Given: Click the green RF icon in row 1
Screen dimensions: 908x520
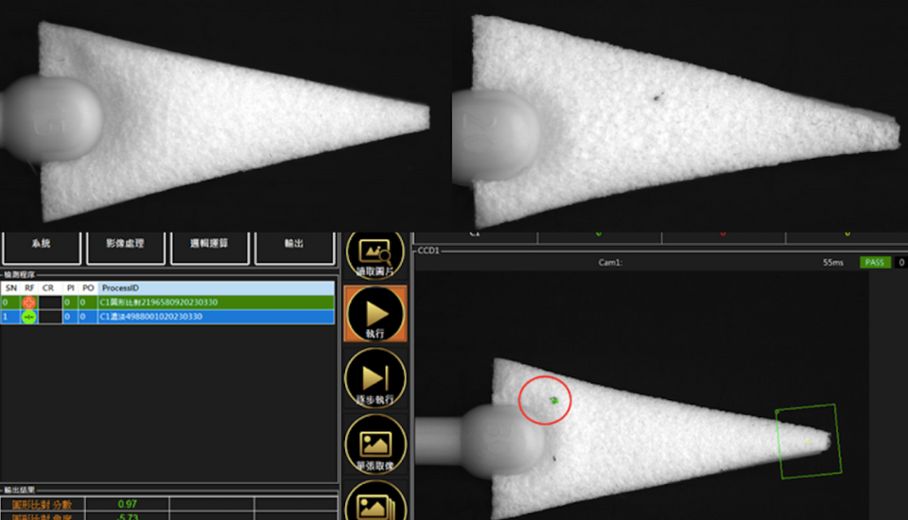Looking at the screenshot, I should pyautogui.click(x=29, y=317).
